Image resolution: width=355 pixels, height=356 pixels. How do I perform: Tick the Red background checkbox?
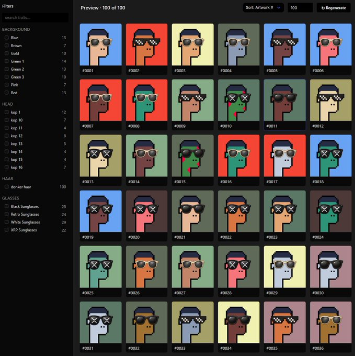point(7,93)
